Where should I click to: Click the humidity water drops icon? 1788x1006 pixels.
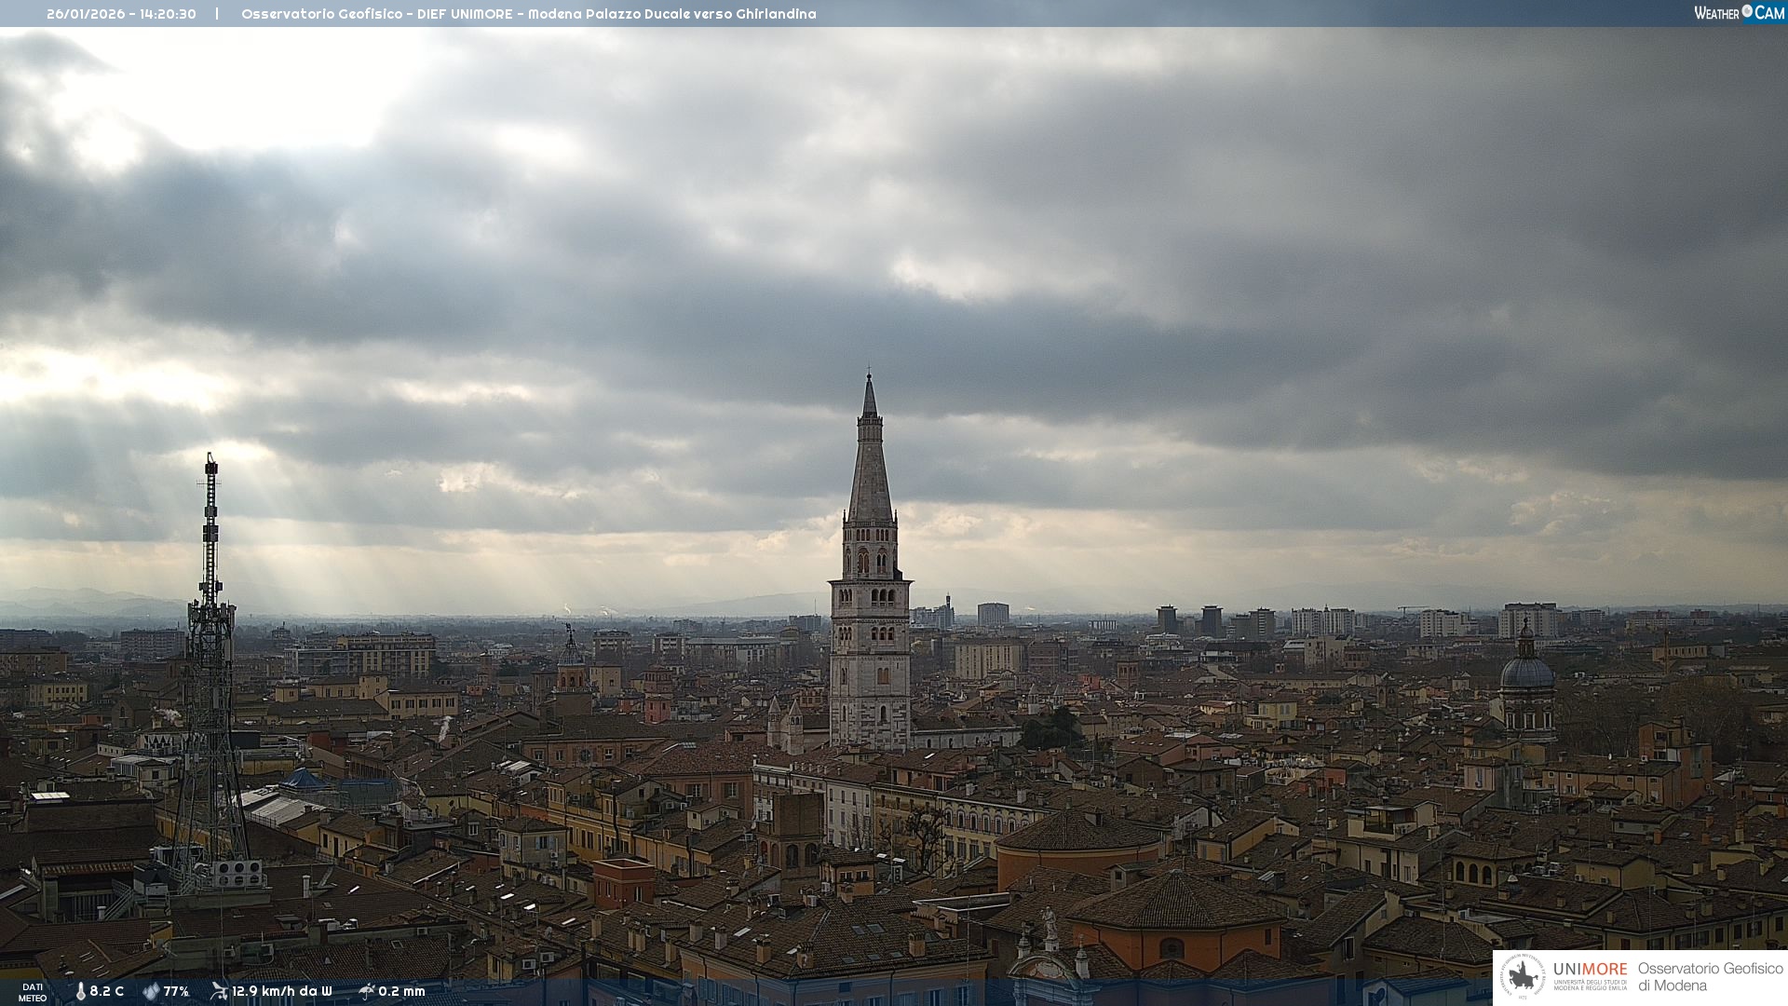(151, 992)
